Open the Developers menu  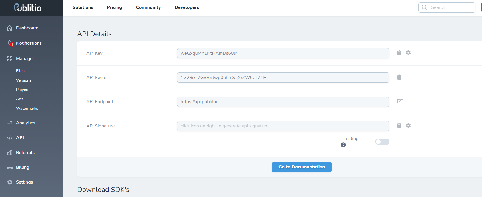pyautogui.click(x=187, y=7)
